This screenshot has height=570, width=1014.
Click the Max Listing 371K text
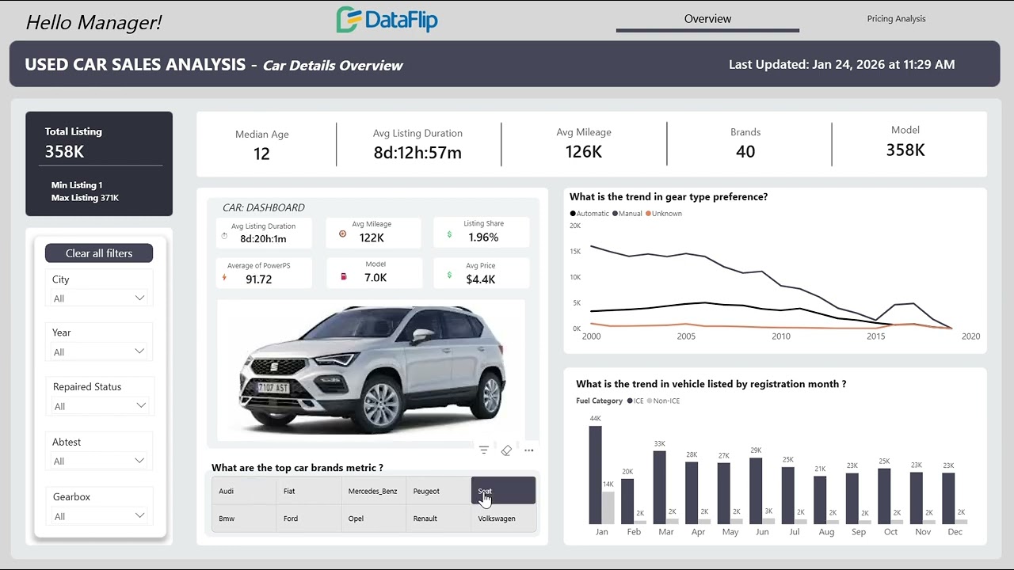tap(85, 198)
